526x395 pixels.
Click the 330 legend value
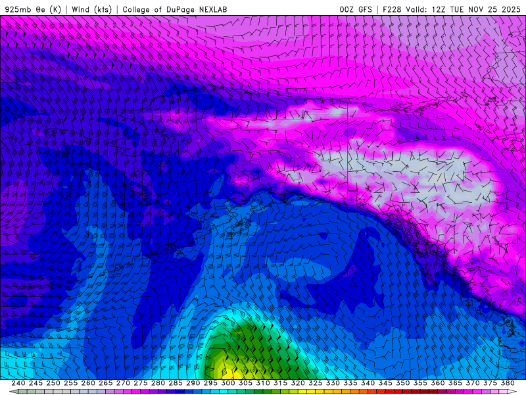333,383
